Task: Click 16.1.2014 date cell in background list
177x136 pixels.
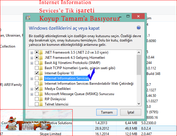Action: [x=102, y=134]
